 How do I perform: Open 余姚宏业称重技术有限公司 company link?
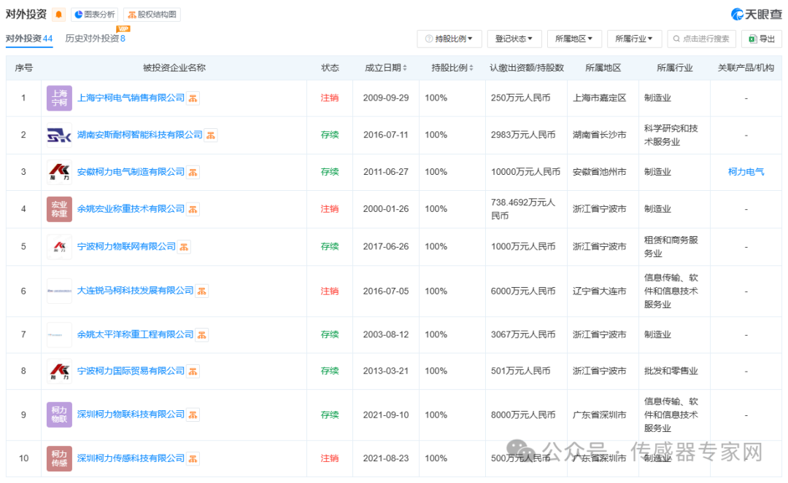pos(131,208)
